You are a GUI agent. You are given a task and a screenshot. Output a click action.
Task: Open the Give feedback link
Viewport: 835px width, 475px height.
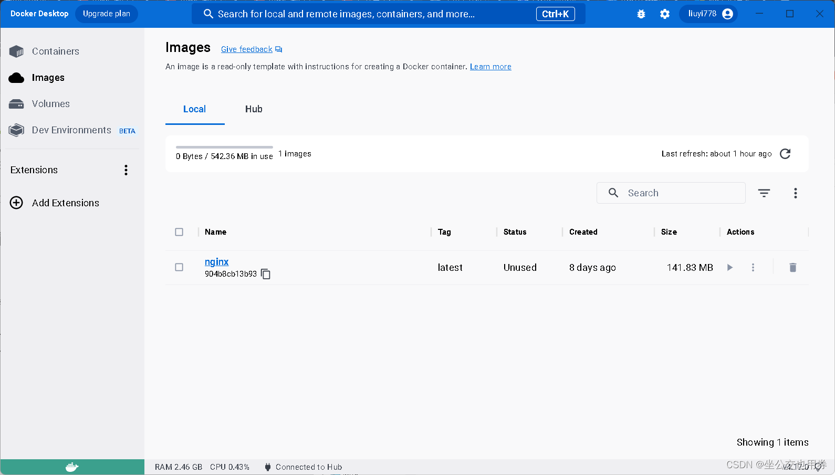pos(247,49)
